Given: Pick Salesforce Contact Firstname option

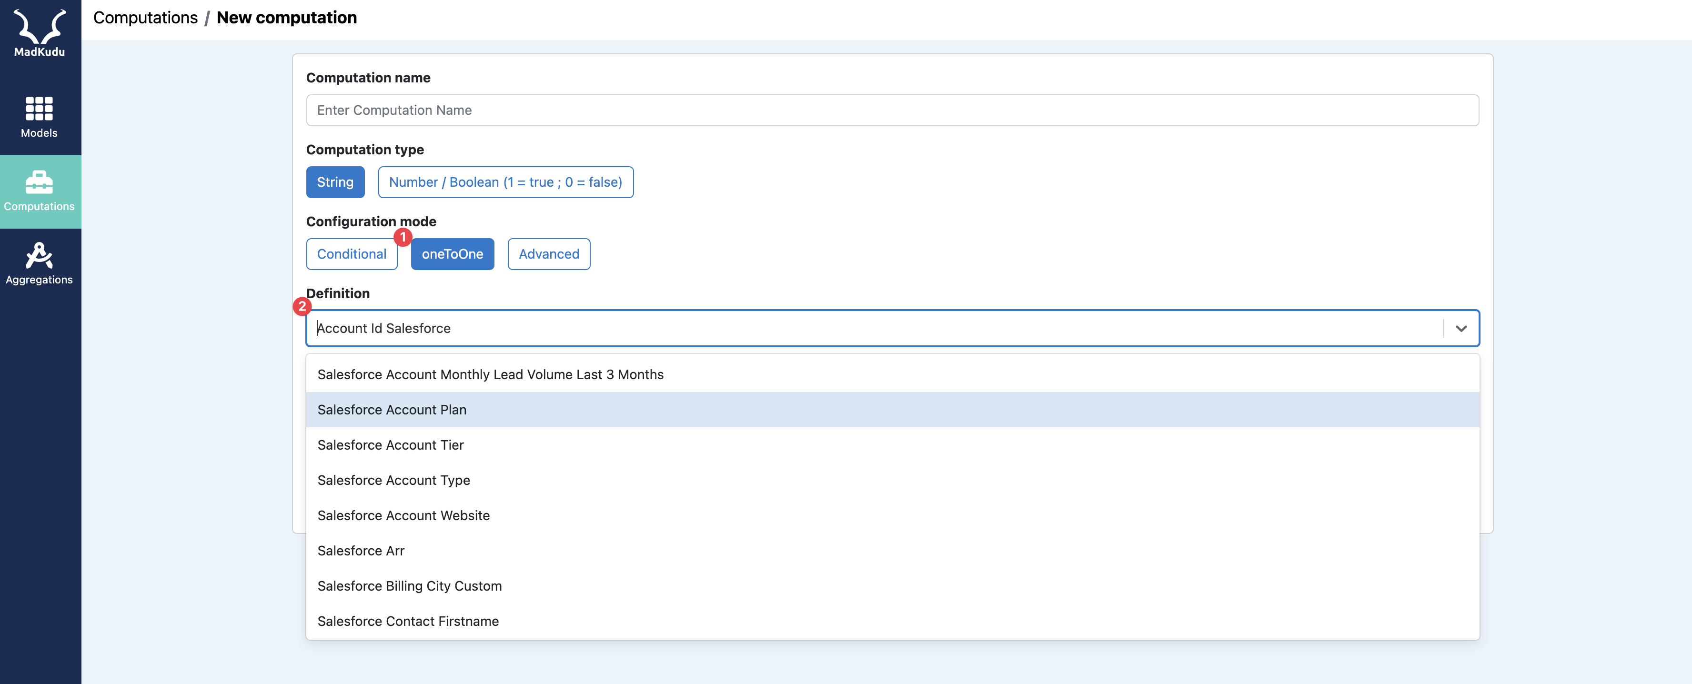Looking at the screenshot, I should click(x=892, y=622).
